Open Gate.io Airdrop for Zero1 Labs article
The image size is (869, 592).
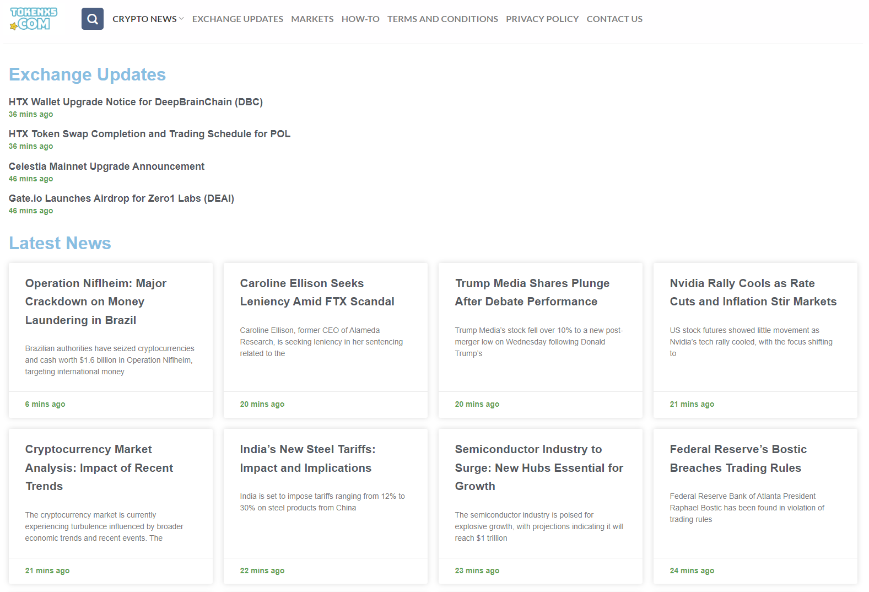pos(121,198)
